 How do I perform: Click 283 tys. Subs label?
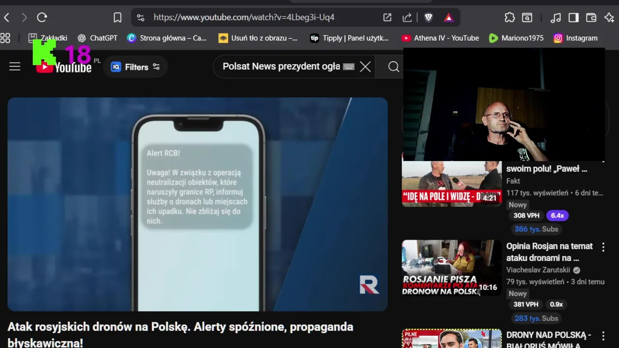point(536,318)
